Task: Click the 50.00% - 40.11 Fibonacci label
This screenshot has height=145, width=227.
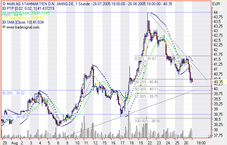Action: [146, 89]
